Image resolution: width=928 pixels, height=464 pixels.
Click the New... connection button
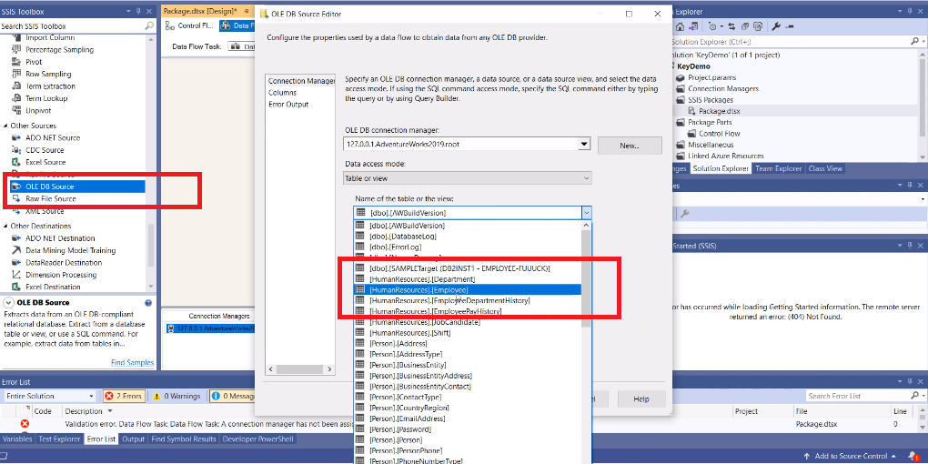tap(630, 146)
